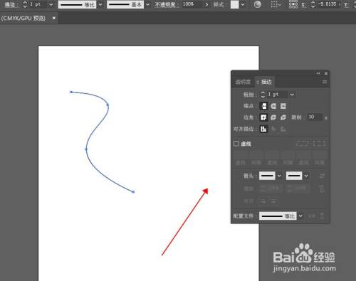Select preserve exact dash lengths icon

[x=303, y=144]
